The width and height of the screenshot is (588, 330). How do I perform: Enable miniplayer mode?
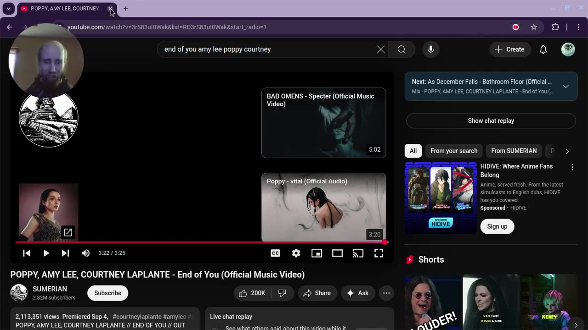(317, 253)
